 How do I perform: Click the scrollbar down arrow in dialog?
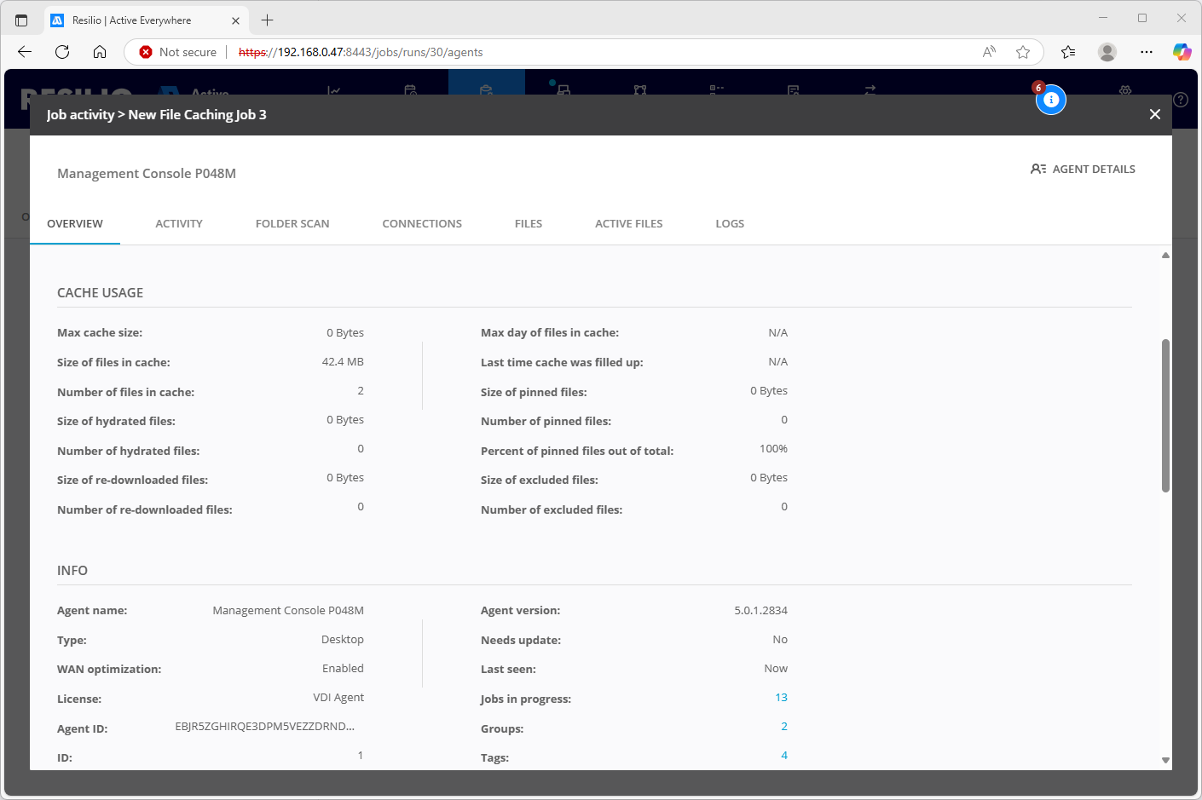coord(1165,760)
